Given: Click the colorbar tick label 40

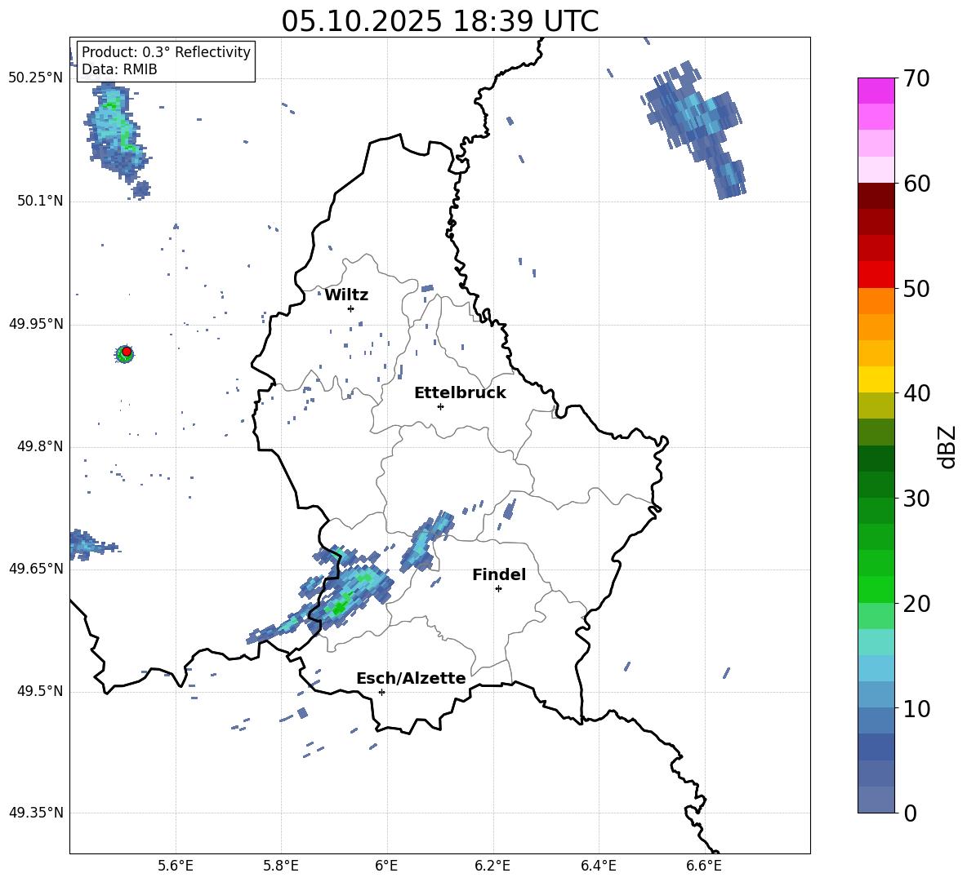Looking at the screenshot, I should tap(916, 393).
